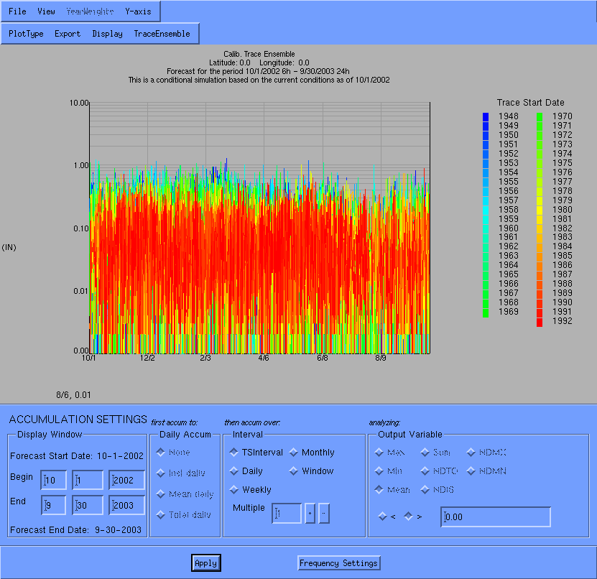This screenshot has height=579, width=597.
Task: Open the File menu
Action: pyautogui.click(x=17, y=11)
